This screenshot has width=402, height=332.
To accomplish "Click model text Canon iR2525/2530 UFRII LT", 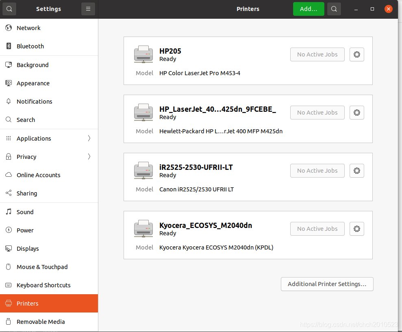I will coord(196,189).
